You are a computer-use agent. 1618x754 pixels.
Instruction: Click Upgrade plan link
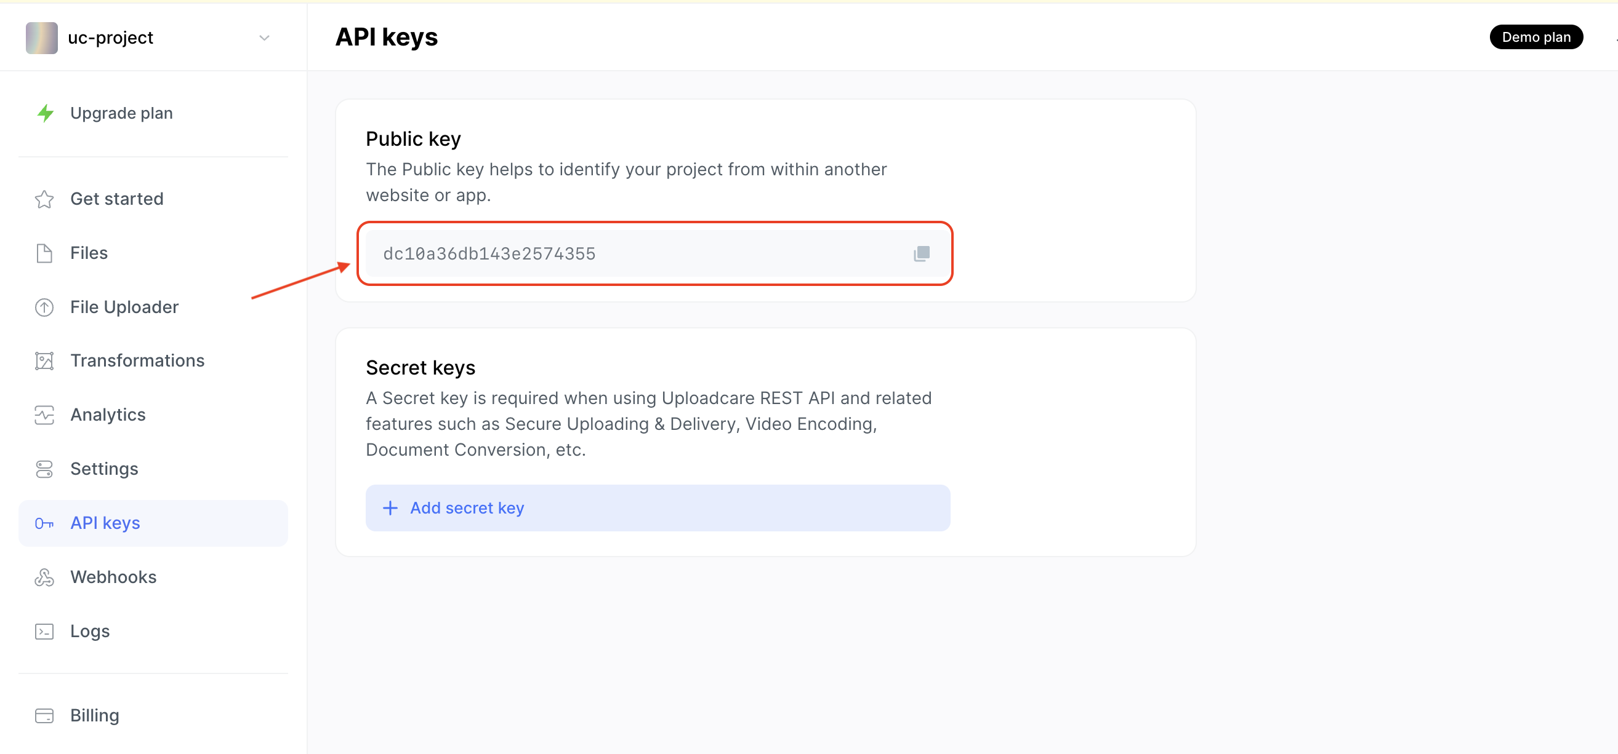point(121,113)
